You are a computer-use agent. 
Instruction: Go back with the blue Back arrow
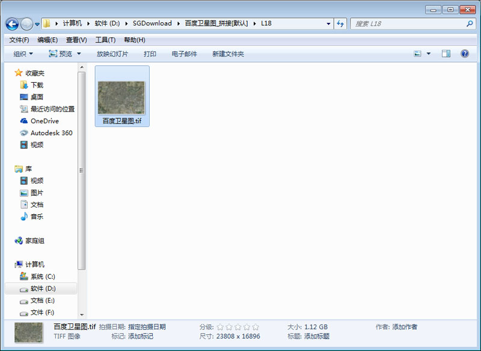click(12, 24)
